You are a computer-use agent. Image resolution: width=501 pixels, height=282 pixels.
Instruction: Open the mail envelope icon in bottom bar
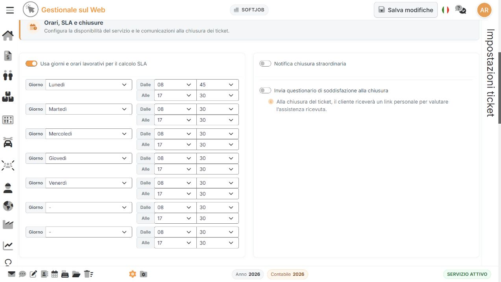11,274
